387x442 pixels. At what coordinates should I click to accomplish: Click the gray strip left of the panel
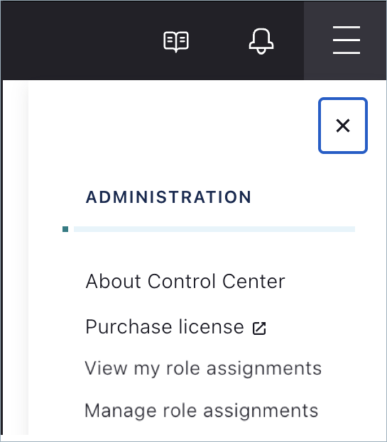click(16, 258)
